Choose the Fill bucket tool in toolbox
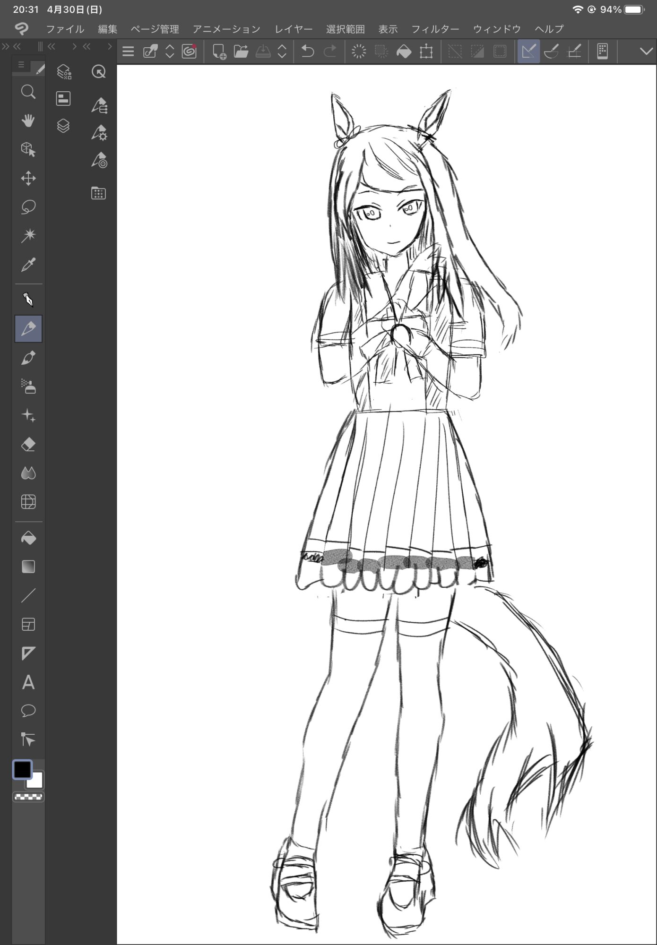Viewport: 657px width, 945px height. click(28, 538)
